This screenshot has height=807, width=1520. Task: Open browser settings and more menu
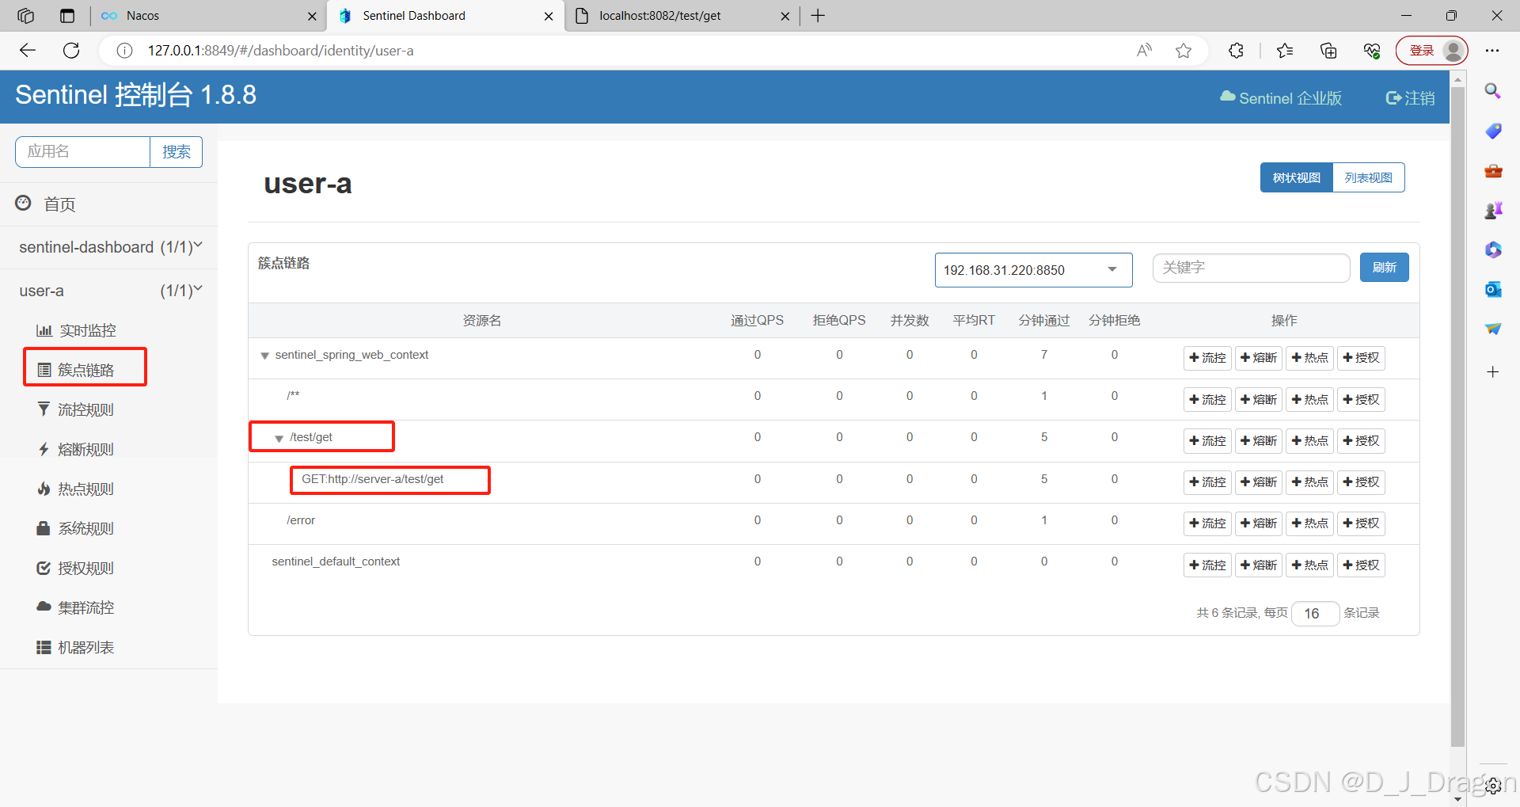coord(1492,51)
